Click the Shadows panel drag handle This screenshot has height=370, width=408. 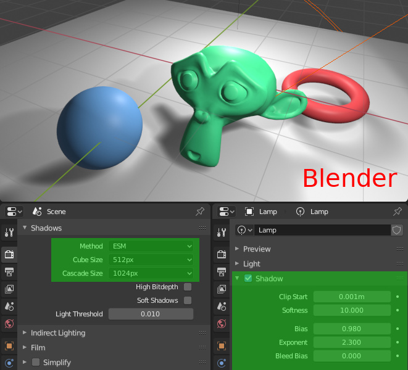202,228
